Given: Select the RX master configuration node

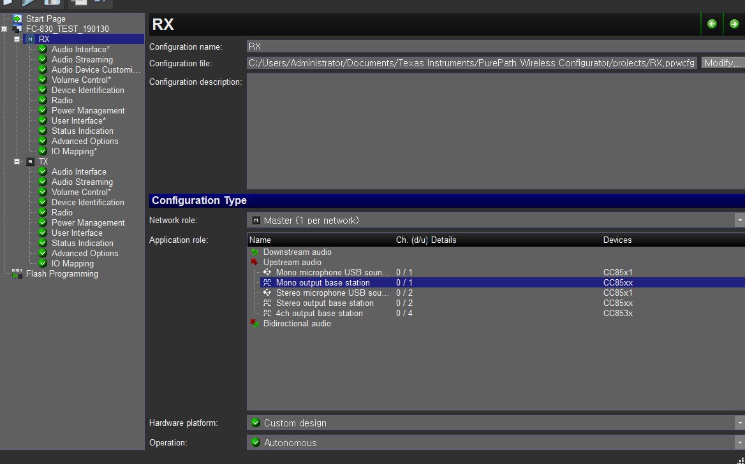Looking at the screenshot, I should (44, 39).
